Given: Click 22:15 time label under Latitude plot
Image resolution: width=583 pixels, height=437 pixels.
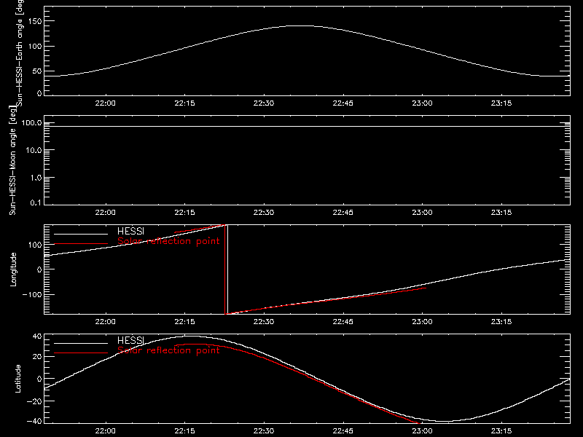Looking at the screenshot, I should pos(185,431).
